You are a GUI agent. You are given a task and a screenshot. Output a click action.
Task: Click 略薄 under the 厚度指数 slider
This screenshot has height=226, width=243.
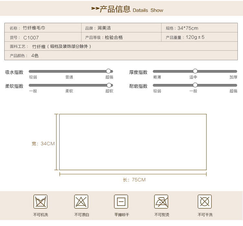tap(157, 77)
